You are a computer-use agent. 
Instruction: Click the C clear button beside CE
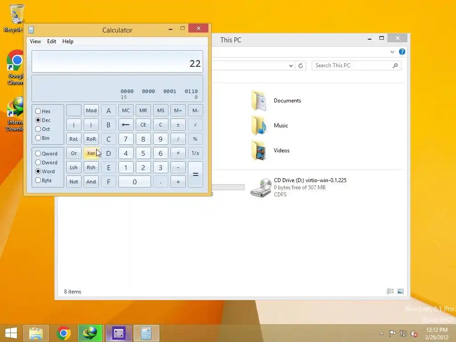[x=160, y=125]
